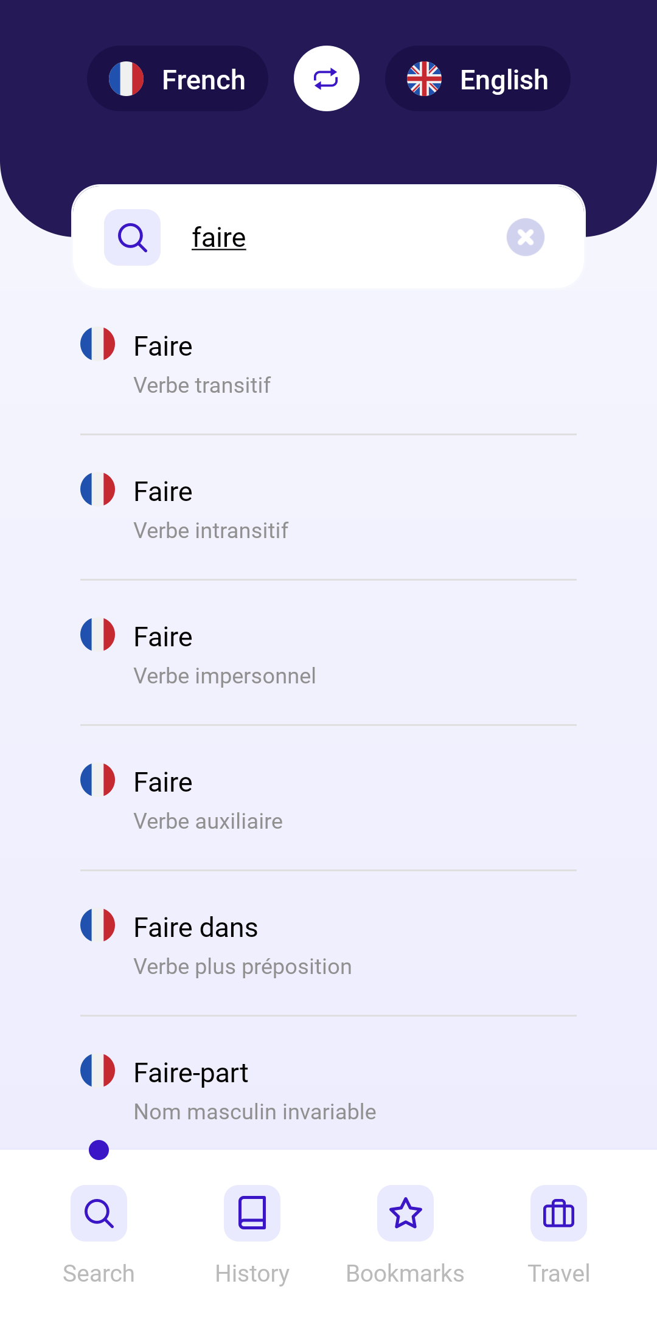Open the Travel tab
657x1323 pixels.
[558, 1234]
